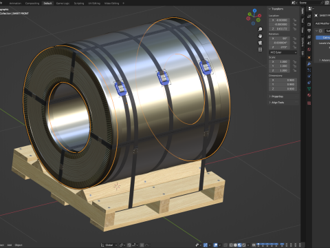330x248 pixels.
Task: Open the Global transform orientation dropdown
Action: coord(109,245)
